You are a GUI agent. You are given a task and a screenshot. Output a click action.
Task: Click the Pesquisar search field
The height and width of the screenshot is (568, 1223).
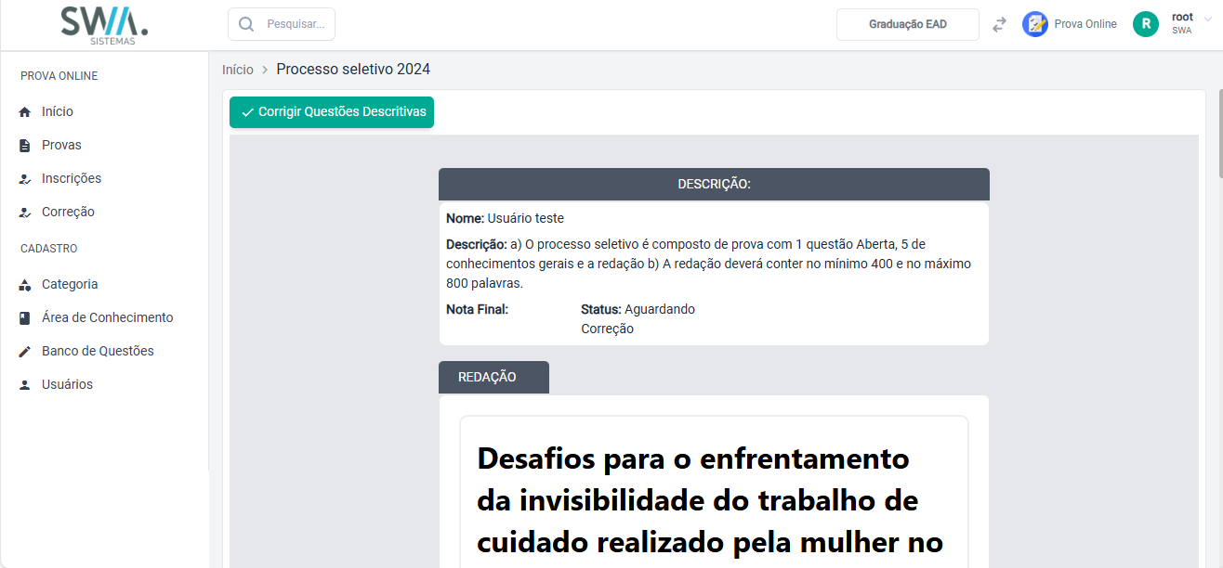(282, 24)
